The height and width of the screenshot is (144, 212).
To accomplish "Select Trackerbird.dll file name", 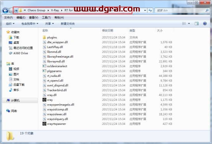I will (x=57, y=90).
